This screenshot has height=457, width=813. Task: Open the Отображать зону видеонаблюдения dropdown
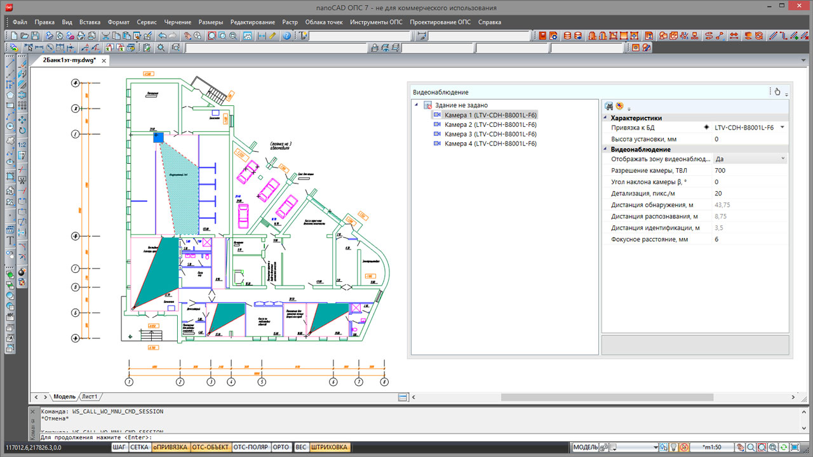pos(783,159)
